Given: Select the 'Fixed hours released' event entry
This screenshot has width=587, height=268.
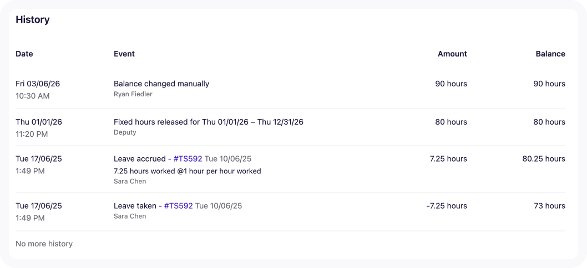Looking at the screenshot, I should click(209, 122).
